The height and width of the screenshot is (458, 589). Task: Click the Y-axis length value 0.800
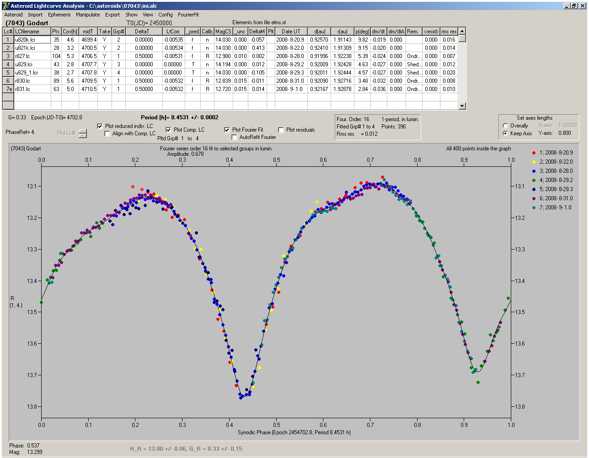point(564,133)
